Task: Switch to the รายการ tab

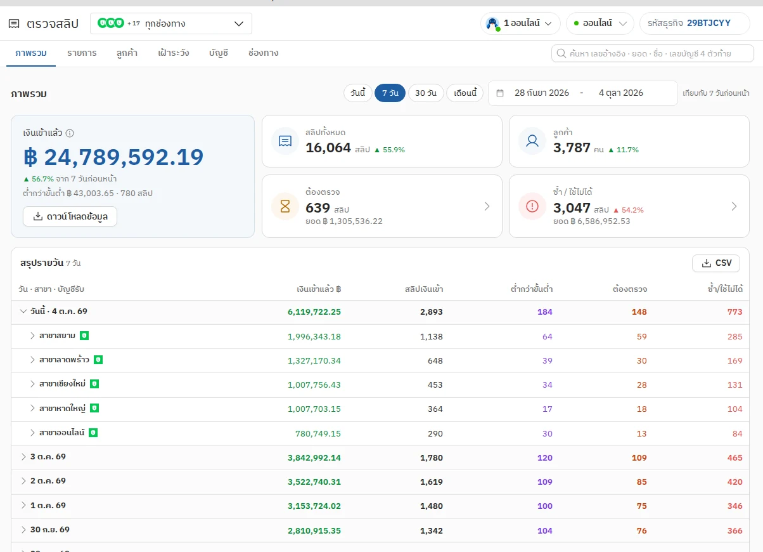Action: click(x=82, y=53)
